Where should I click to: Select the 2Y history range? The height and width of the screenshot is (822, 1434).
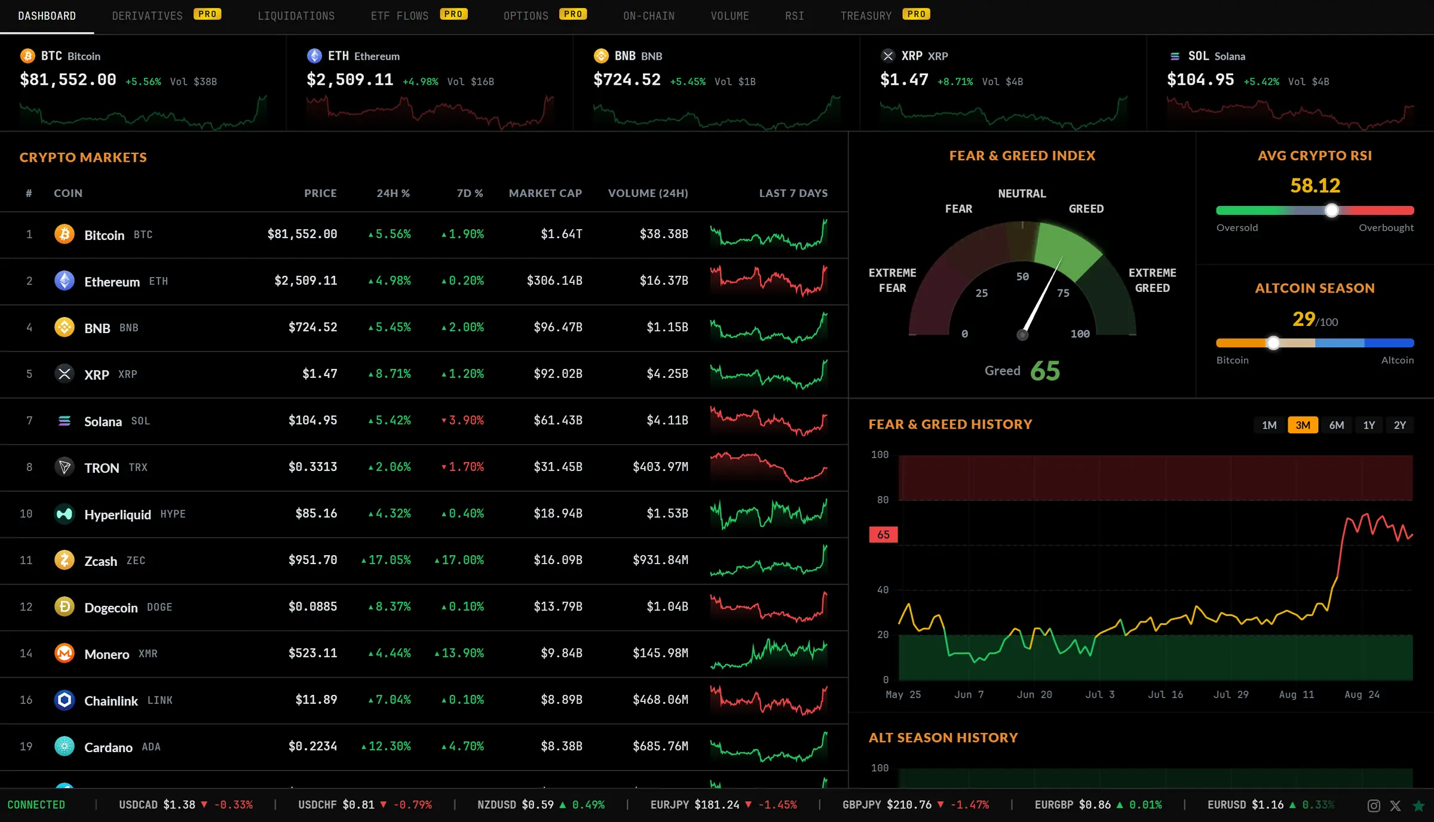(x=1400, y=425)
